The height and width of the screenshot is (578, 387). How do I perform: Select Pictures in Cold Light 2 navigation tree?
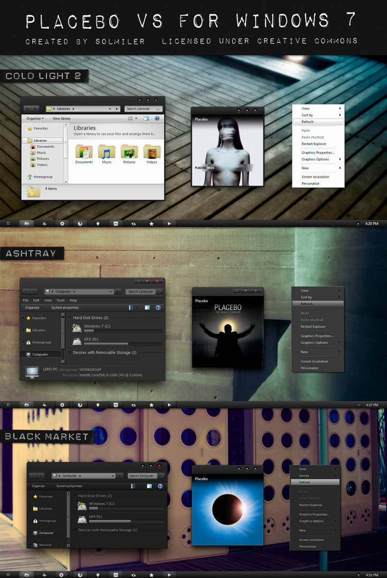[x=41, y=158]
